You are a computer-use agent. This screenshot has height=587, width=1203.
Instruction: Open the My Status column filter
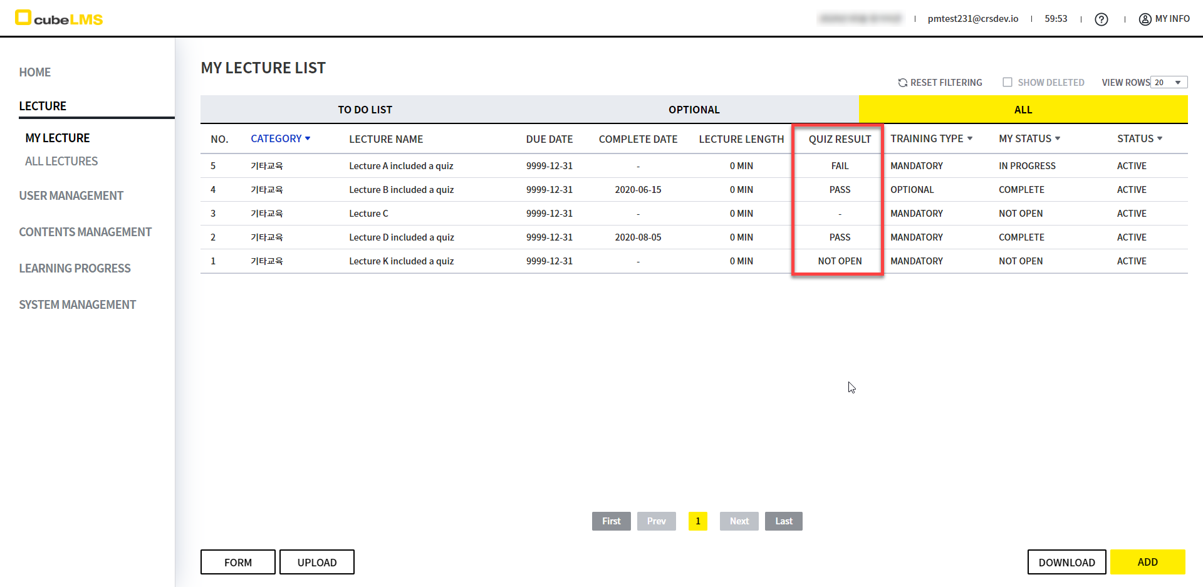[x=1058, y=138]
